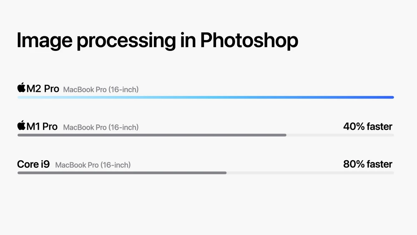
Task: Click the blue M2 Pro performance bar
Action: 206,97
